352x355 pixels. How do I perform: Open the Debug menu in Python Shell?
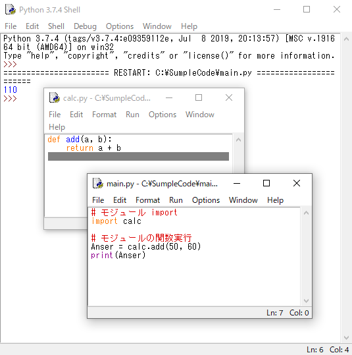click(x=85, y=26)
